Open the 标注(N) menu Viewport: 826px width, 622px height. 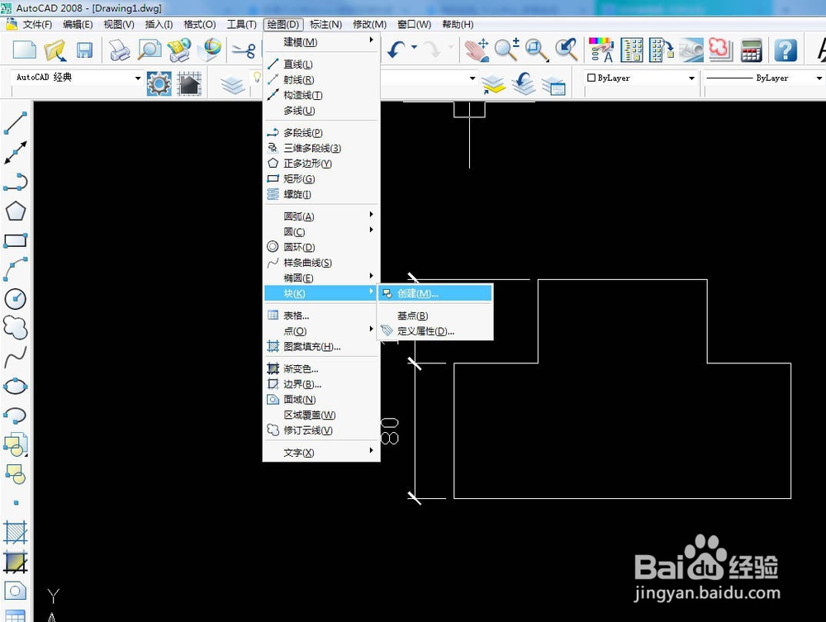(x=325, y=24)
